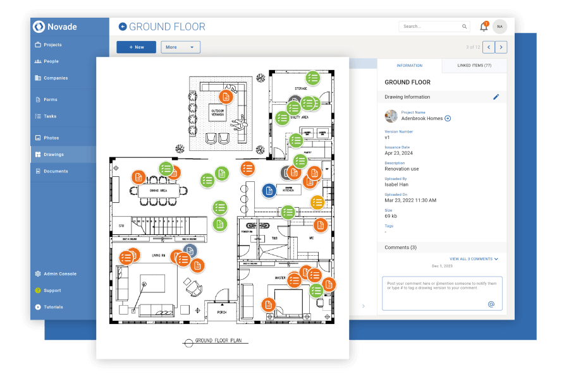
Task: Go to the next drawing with the right arrow
Action: pyautogui.click(x=501, y=47)
